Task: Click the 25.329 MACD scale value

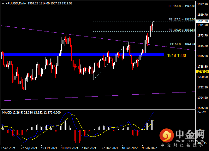Action: (x=201, y=112)
